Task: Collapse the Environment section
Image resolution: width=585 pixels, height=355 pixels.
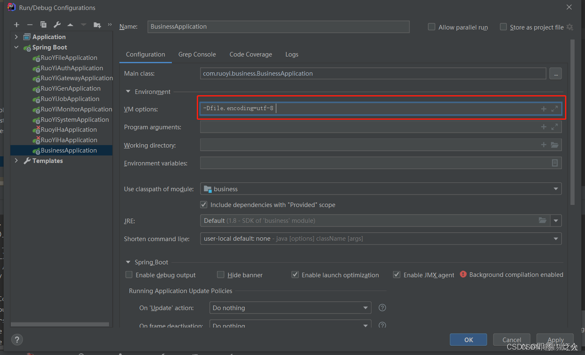Action: [x=128, y=92]
